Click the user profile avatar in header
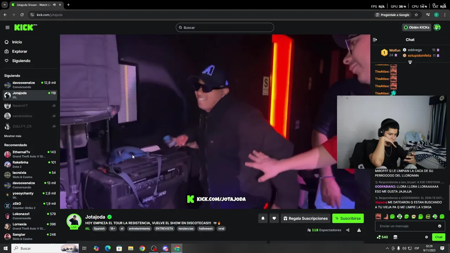The height and width of the screenshot is (253, 450). coord(437,27)
